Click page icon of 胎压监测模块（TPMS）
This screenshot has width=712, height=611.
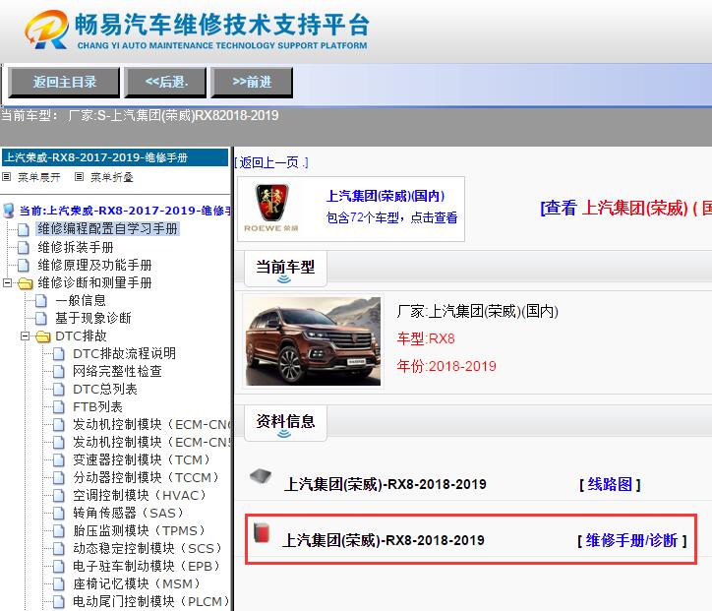tap(59, 531)
